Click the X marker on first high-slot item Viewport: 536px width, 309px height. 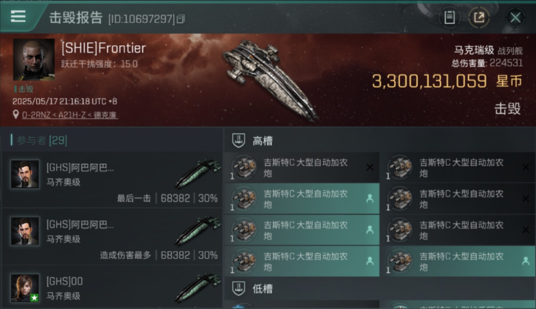point(370,167)
